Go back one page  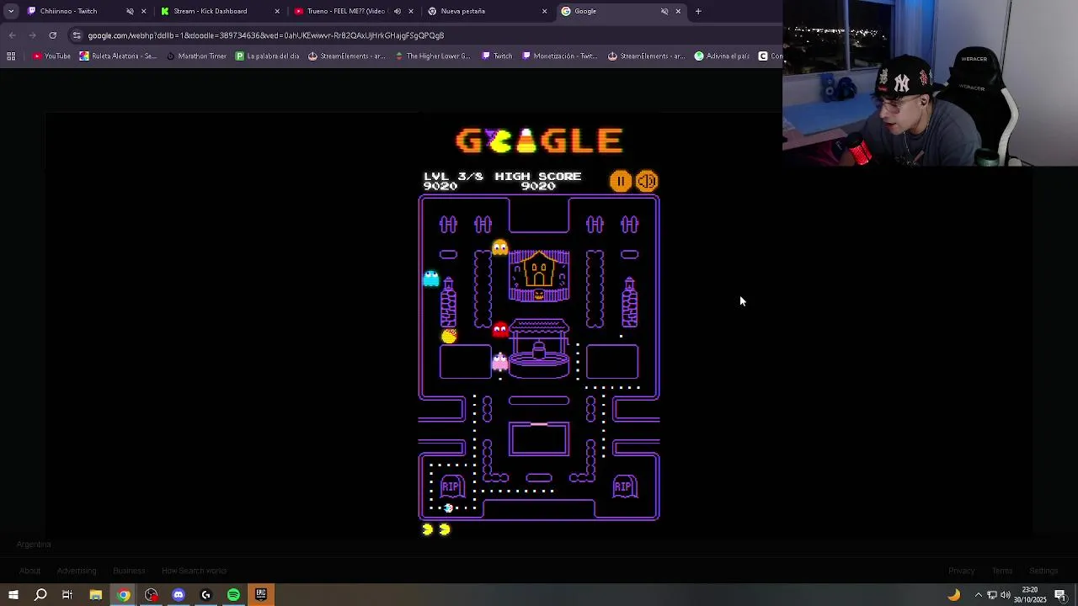[12, 35]
